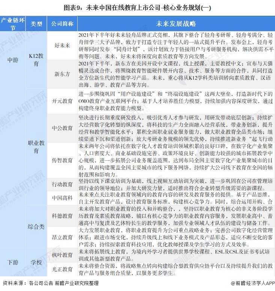Screen dimensions: 275x291
Task: Click the K12教育 type cell
Action: 36,60
